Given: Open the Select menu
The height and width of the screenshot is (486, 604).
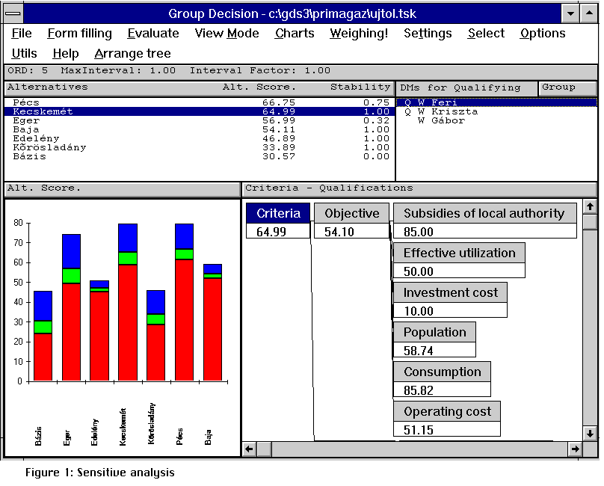Looking at the screenshot, I should click(486, 34).
